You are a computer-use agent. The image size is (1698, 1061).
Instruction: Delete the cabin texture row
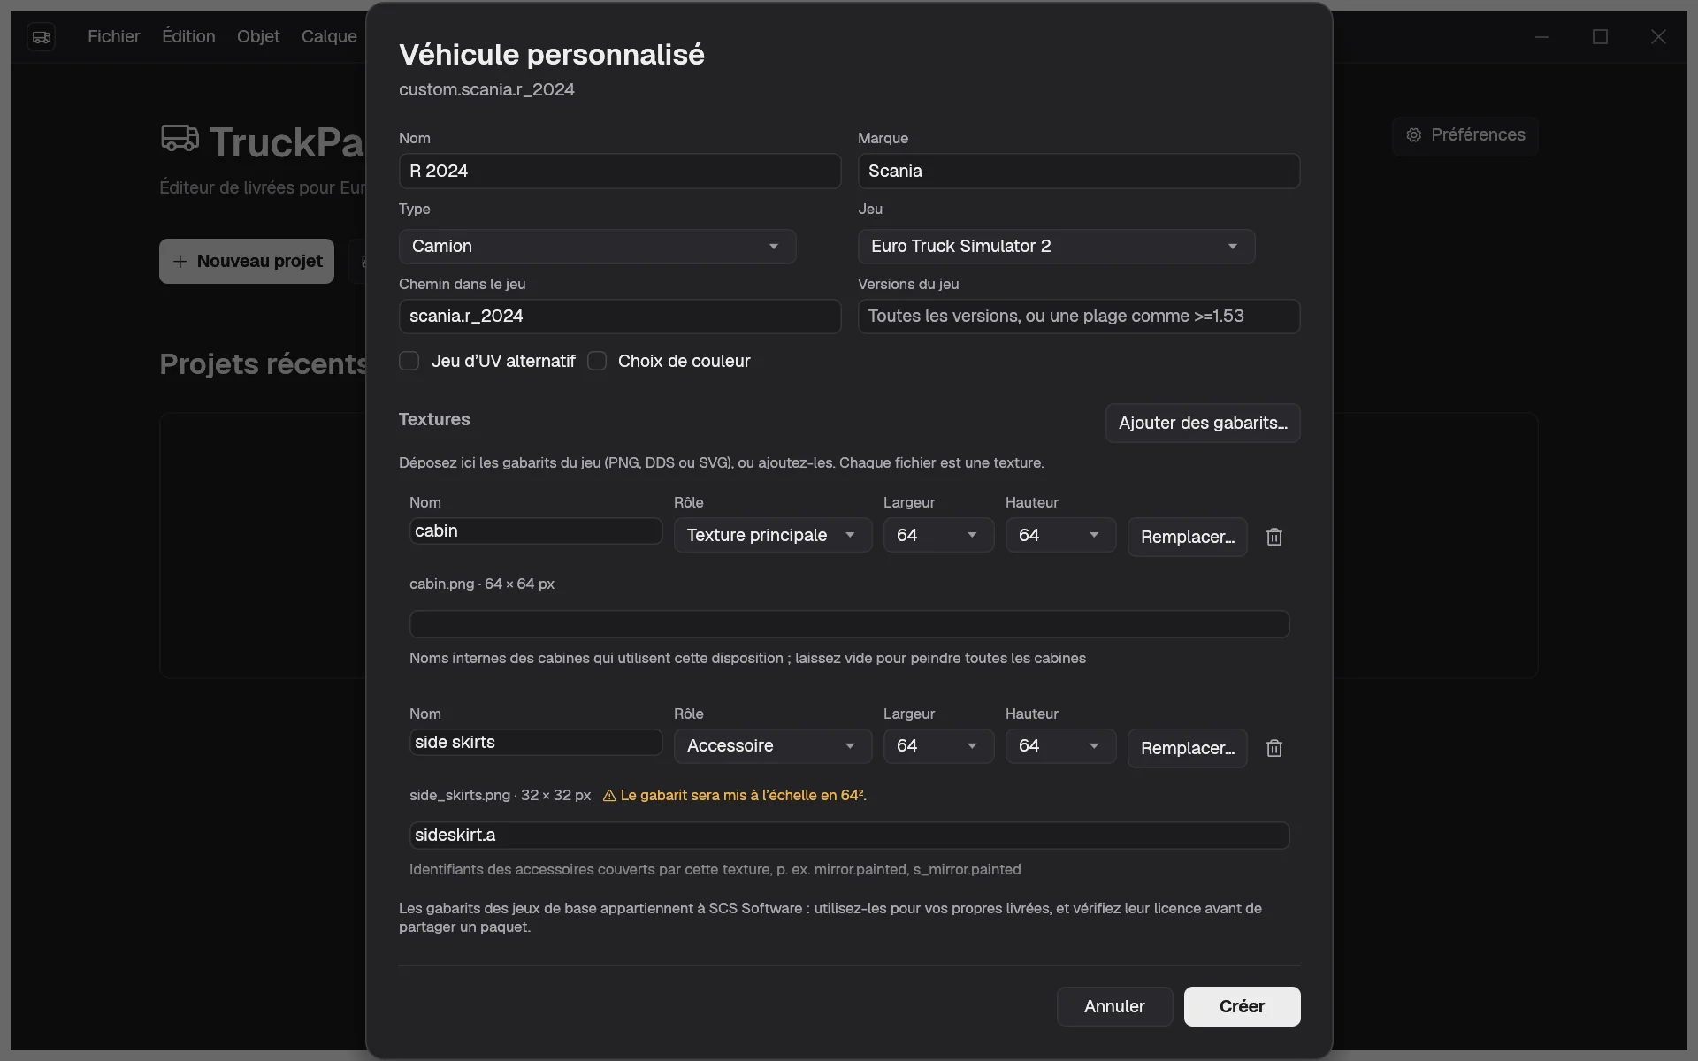pos(1273,537)
